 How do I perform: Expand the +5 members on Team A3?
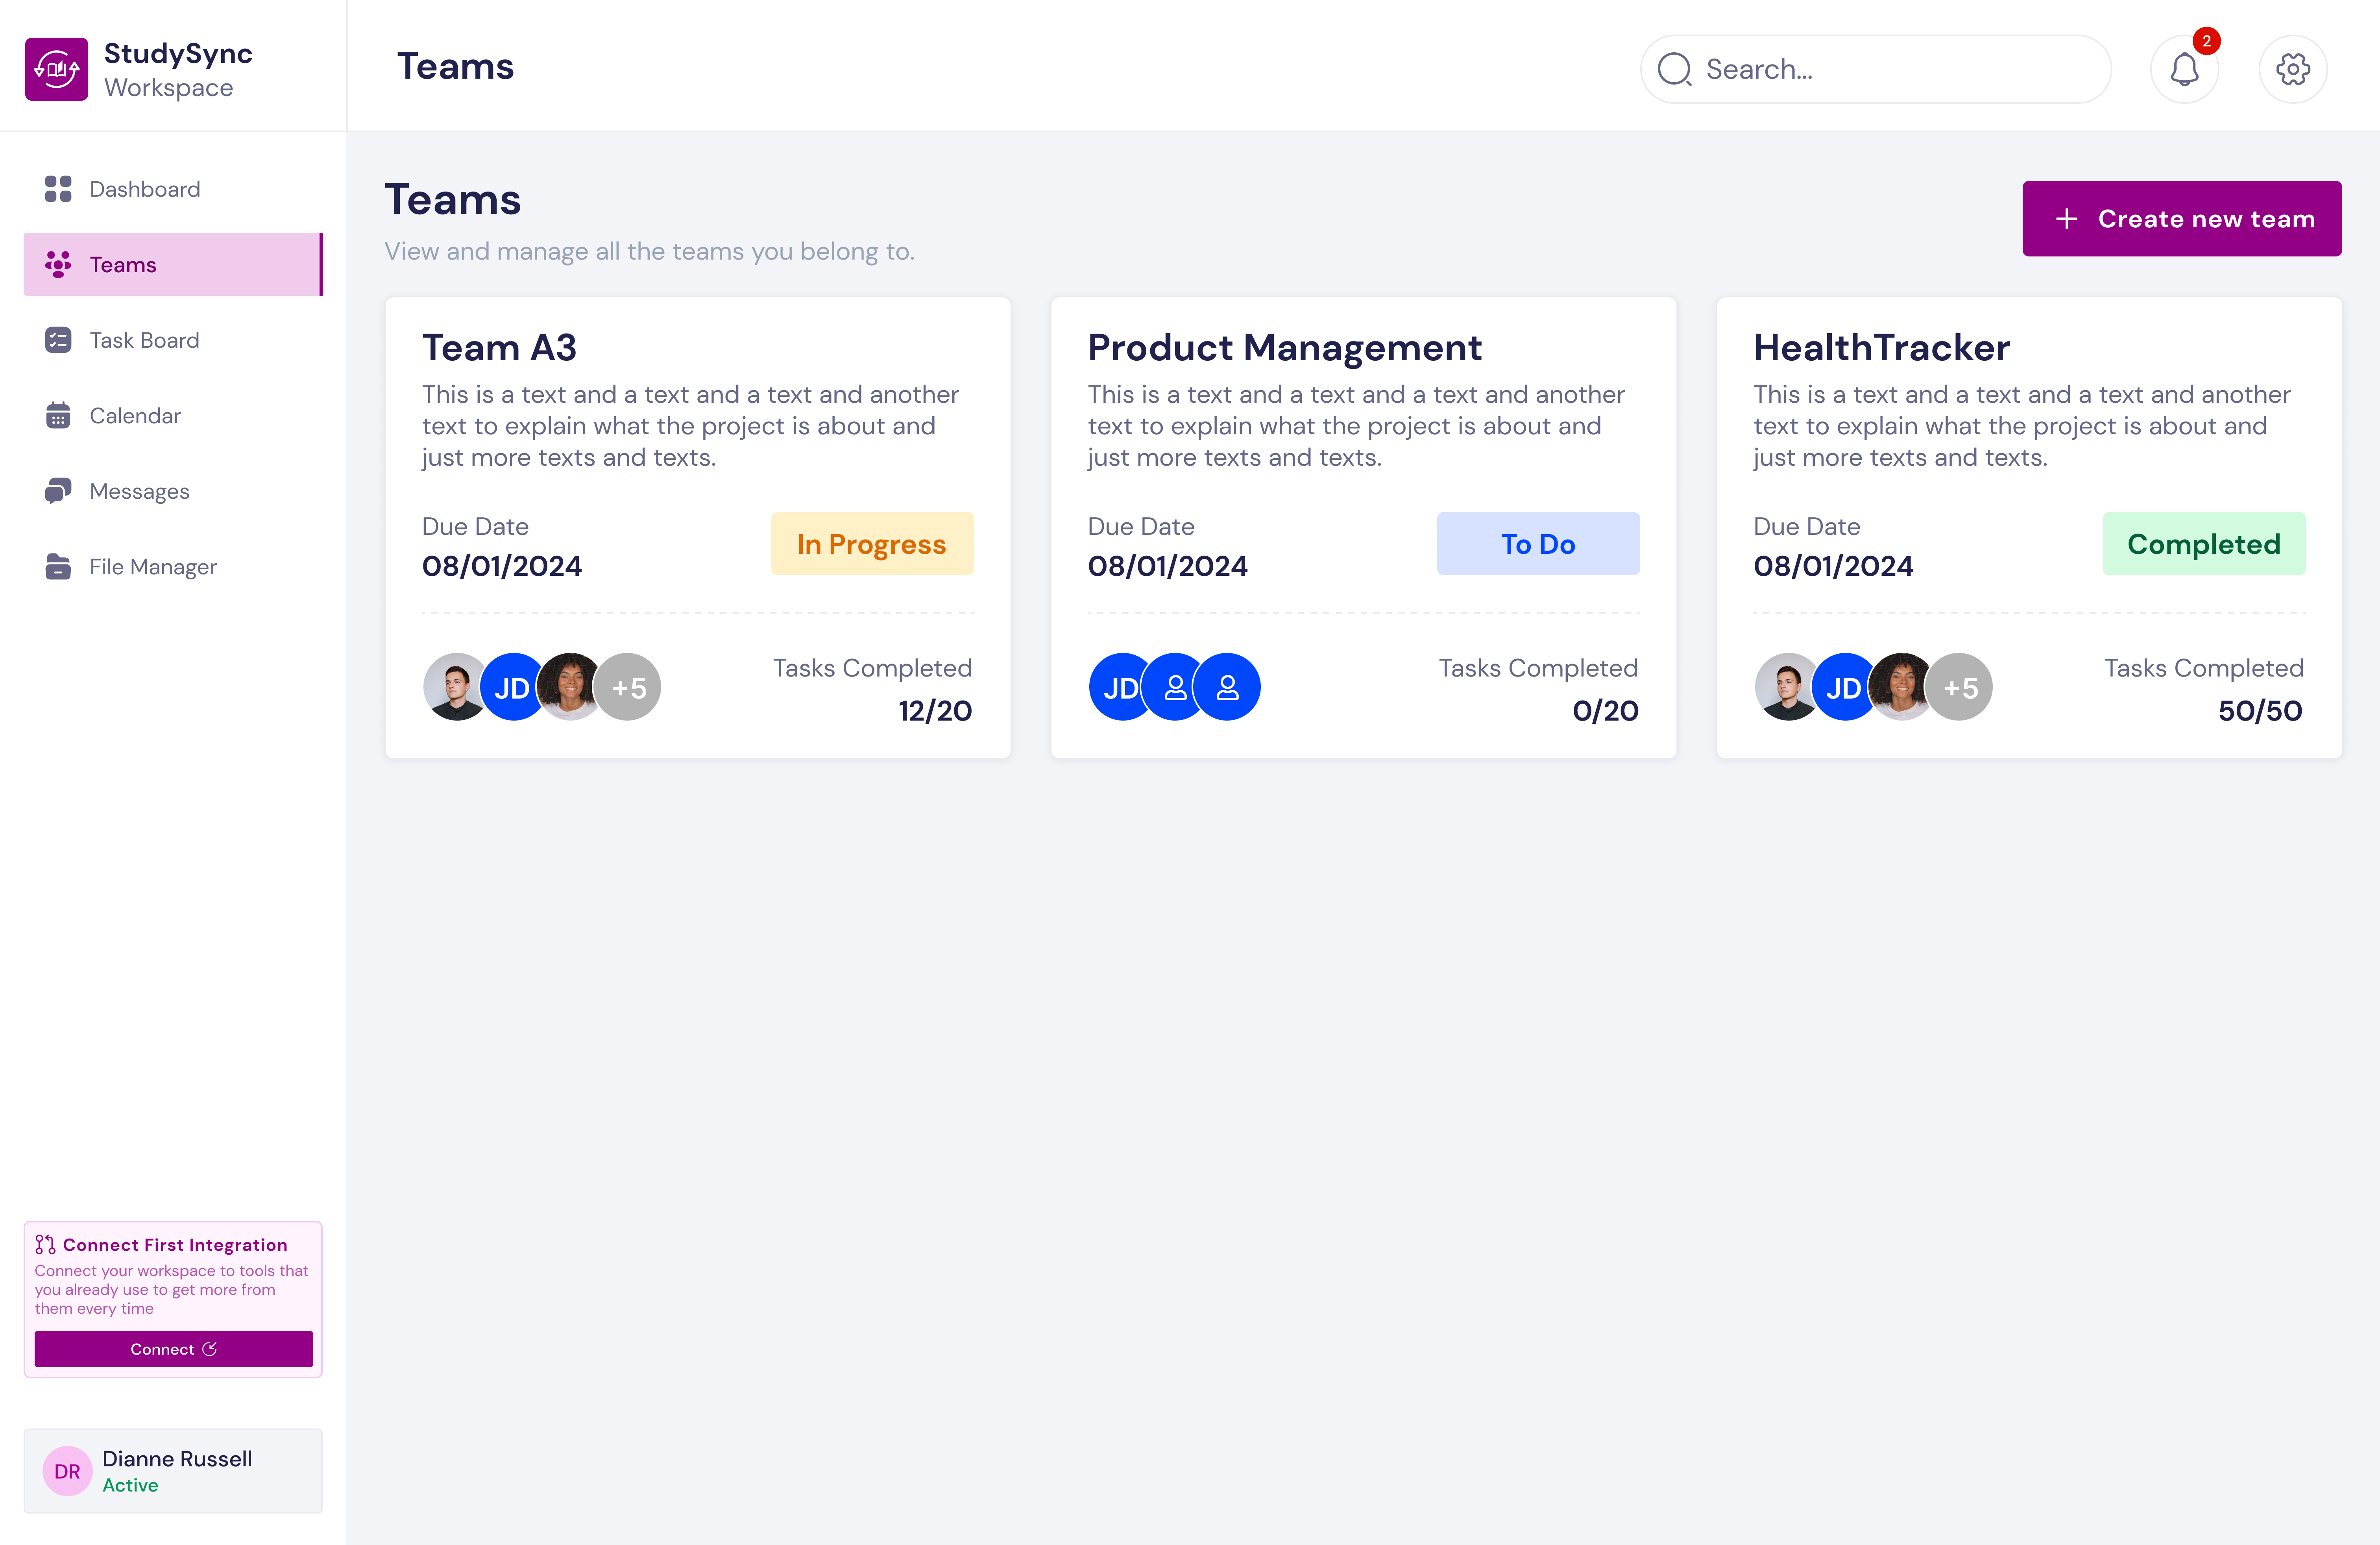[x=628, y=686]
